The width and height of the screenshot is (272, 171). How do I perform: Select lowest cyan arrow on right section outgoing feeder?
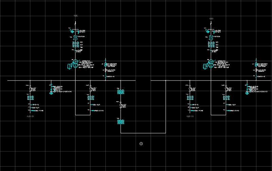point(192,110)
